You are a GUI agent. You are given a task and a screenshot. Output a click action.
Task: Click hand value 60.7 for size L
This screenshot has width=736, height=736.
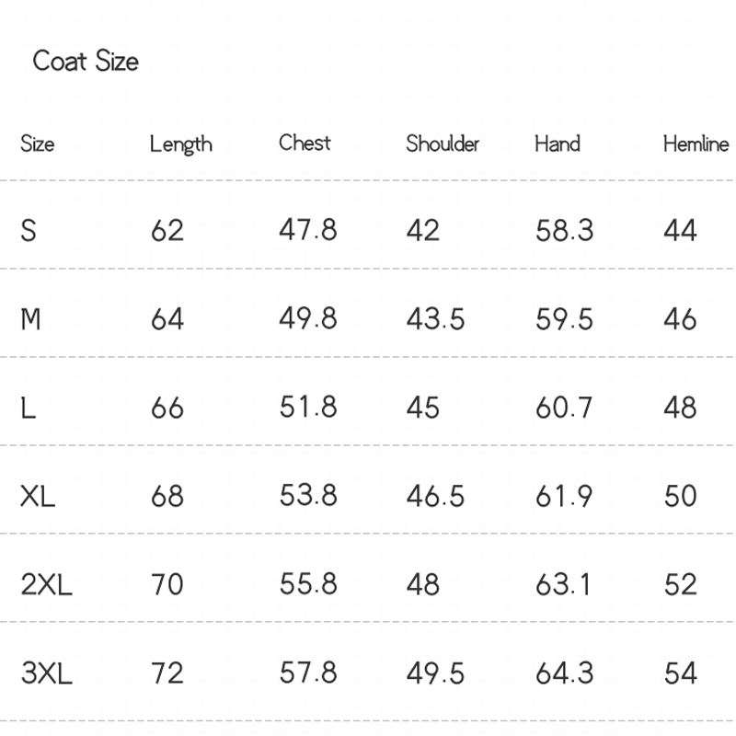[564, 408]
